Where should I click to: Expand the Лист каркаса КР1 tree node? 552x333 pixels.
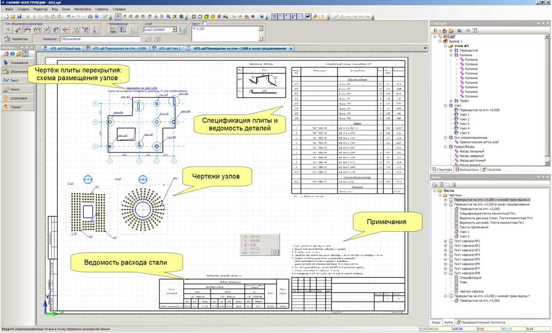click(445, 241)
